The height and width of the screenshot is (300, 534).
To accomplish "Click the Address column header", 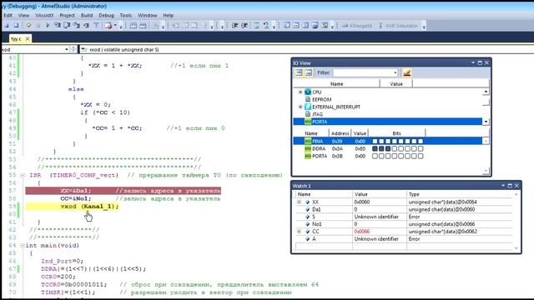I will (340, 133).
